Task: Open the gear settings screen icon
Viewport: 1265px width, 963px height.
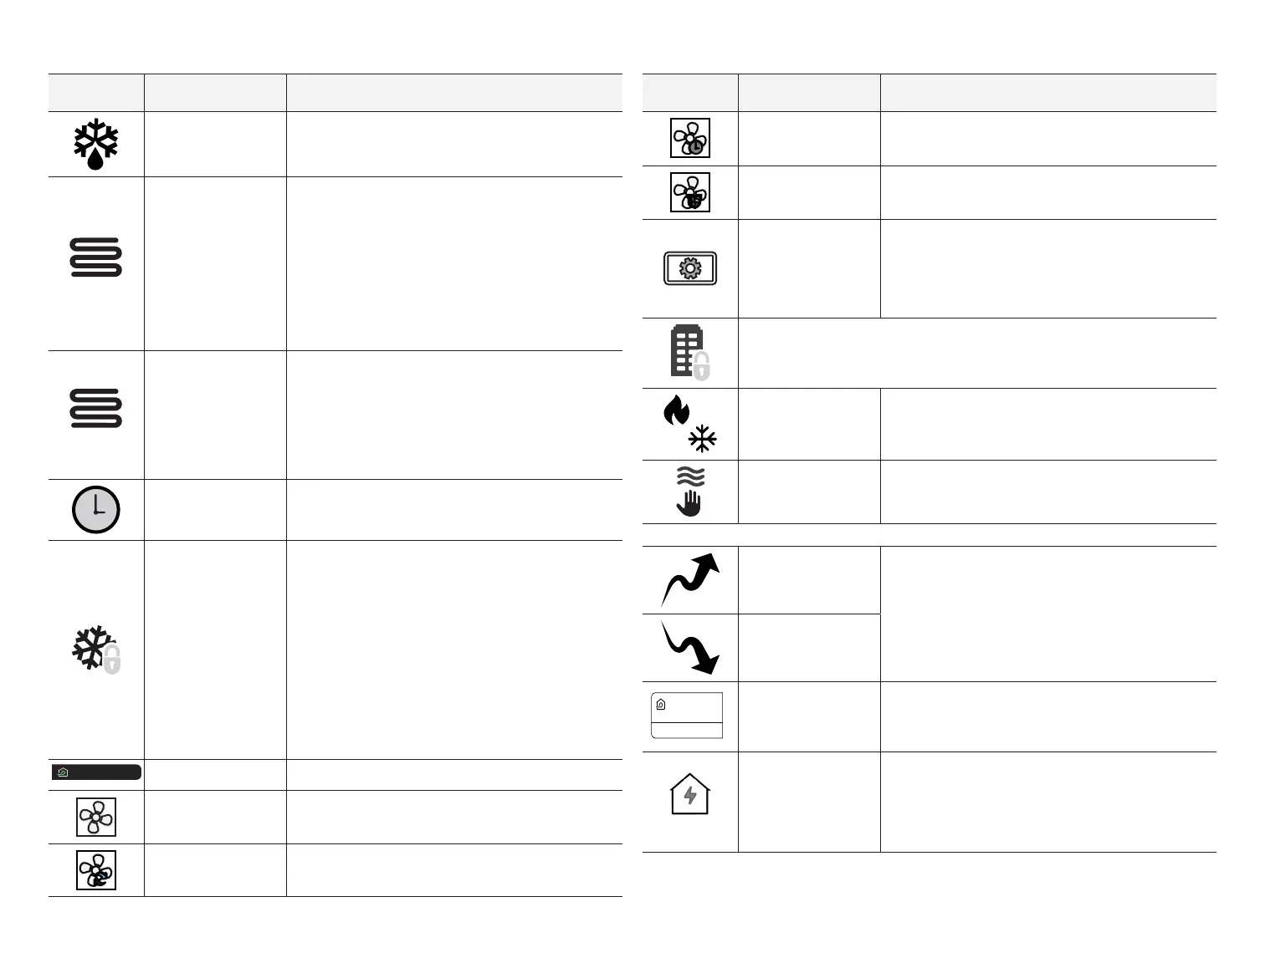Action: coord(690,268)
